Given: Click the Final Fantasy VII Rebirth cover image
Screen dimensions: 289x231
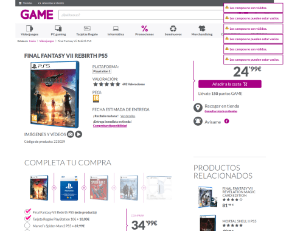Looking at the screenshot, I should [54, 94].
